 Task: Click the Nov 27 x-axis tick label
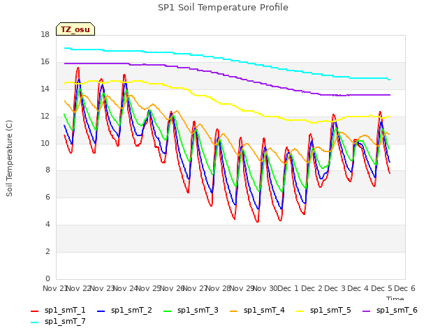195,288
